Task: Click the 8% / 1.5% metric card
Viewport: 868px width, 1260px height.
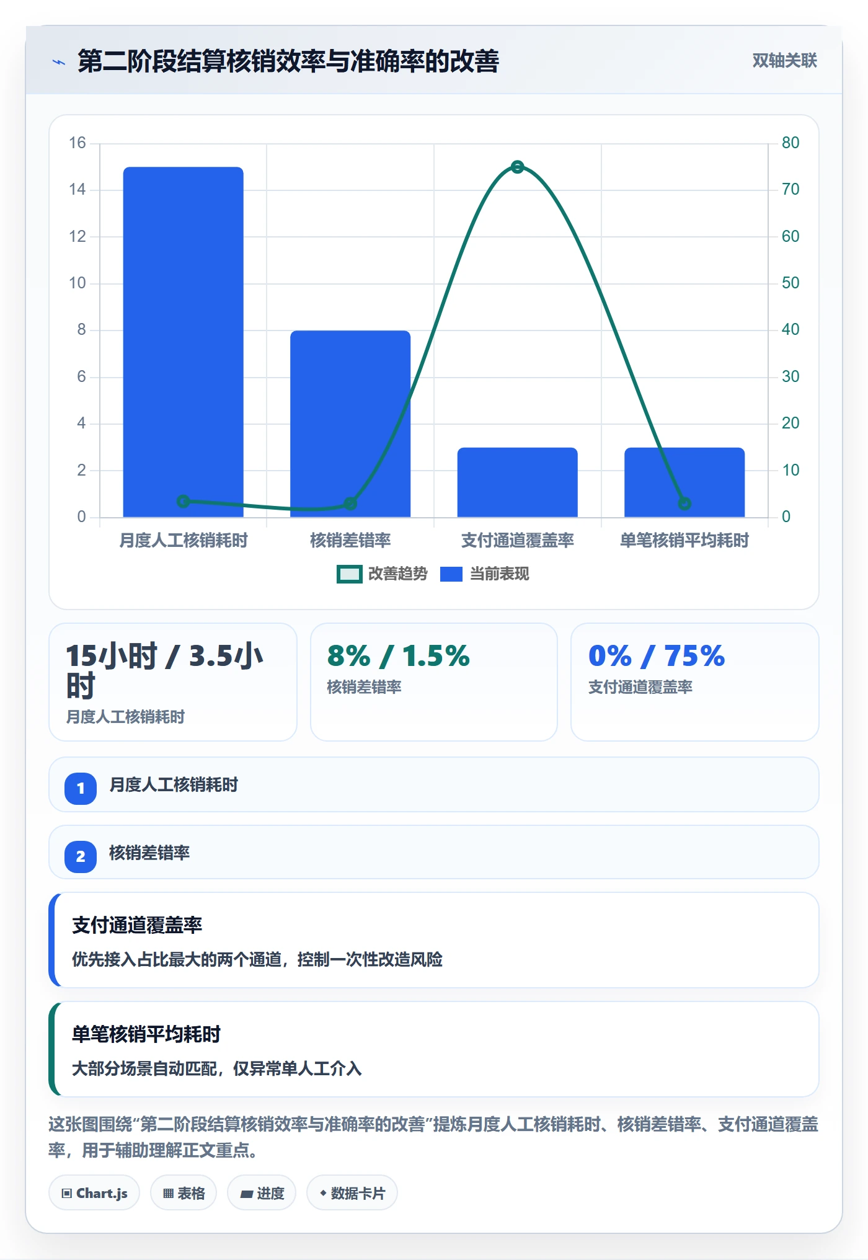Action: pos(434,682)
